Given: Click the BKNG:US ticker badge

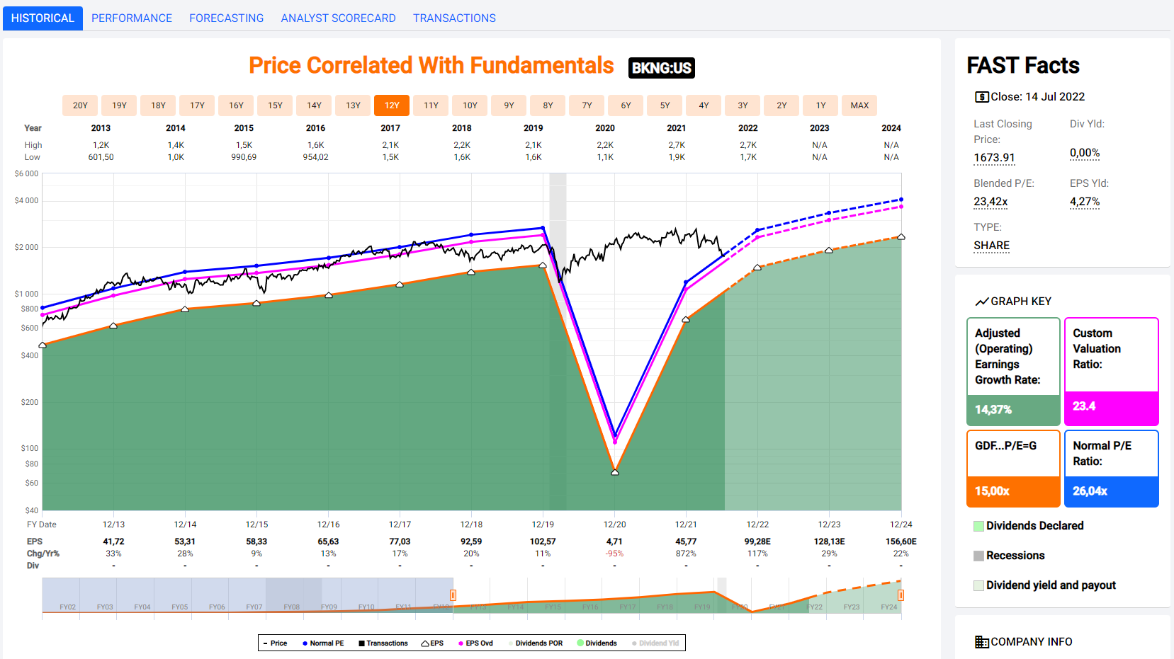Looking at the screenshot, I should click(x=661, y=68).
